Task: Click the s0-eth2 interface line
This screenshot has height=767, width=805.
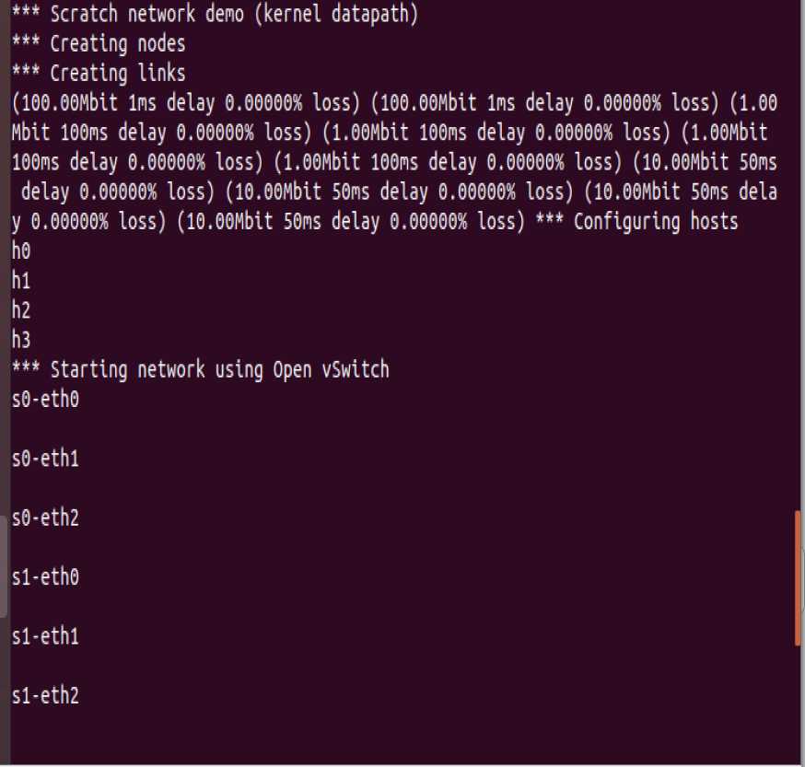Action: click(x=45, y=518)
